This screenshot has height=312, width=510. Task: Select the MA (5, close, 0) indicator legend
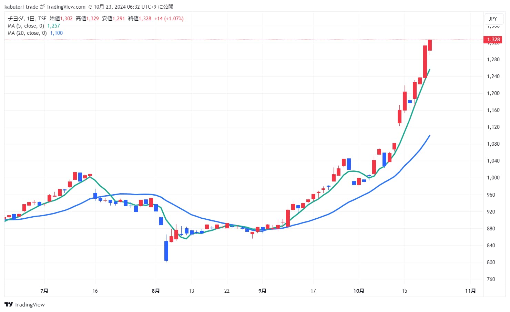[x=26, y=26]
